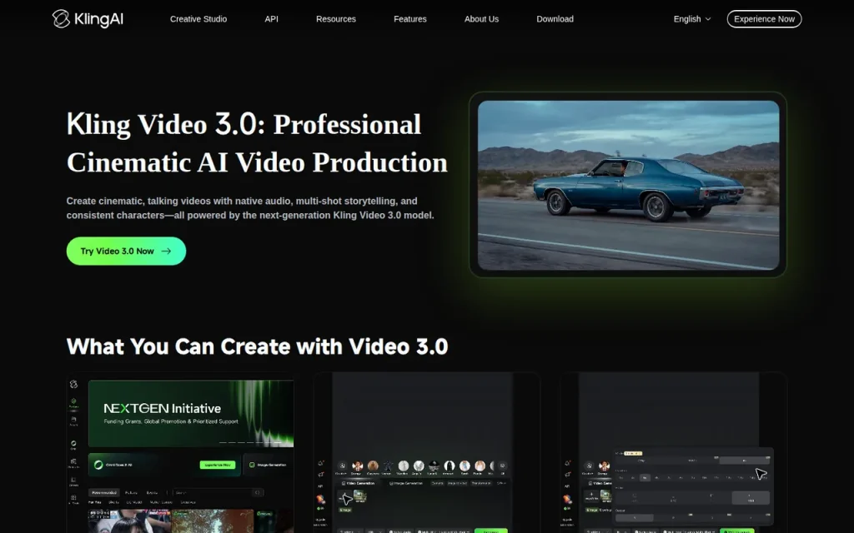Expand the English language dropdown
The image size is (854, 533).
point(691,19)
